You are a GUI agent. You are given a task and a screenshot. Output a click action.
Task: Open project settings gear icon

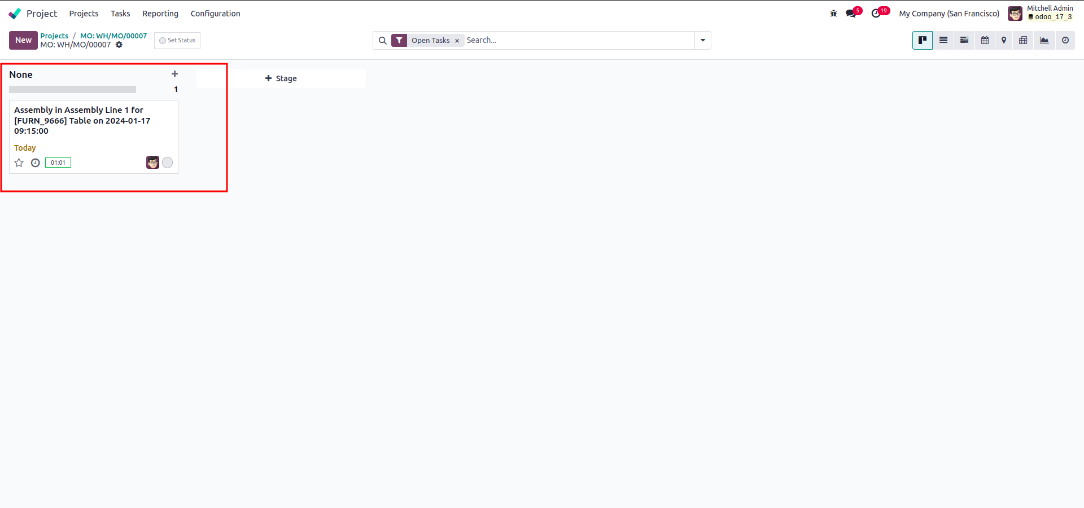pos(119,45)
